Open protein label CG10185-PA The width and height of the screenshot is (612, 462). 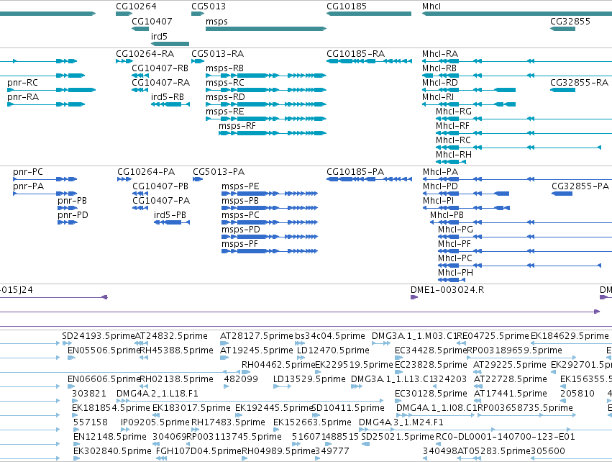pos(355,172)
